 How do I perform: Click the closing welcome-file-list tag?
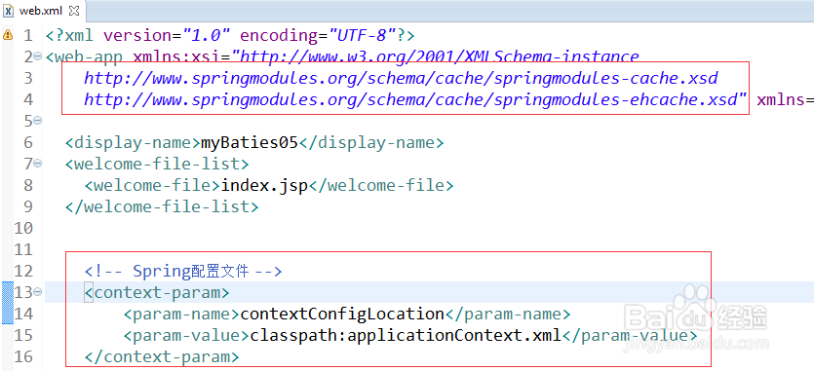tap(162, 206)
